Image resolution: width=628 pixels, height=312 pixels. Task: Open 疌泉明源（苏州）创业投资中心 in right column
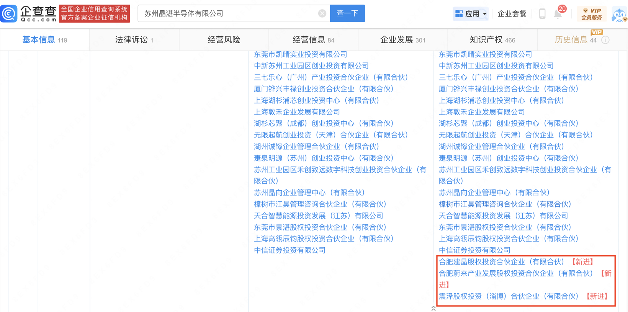pyautogui.click(x=509, y=158)
